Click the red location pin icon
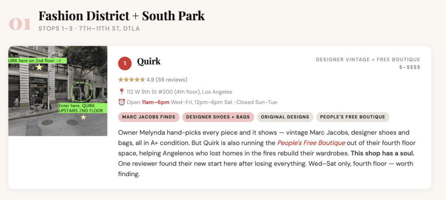Screen dimensions: 446x200 coord(122,92)
